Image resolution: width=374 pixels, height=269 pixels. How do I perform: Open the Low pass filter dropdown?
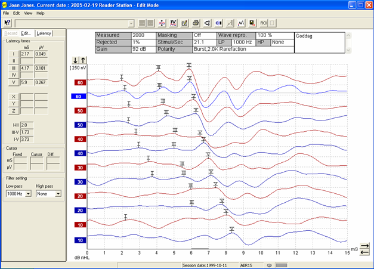coord(28,194)
